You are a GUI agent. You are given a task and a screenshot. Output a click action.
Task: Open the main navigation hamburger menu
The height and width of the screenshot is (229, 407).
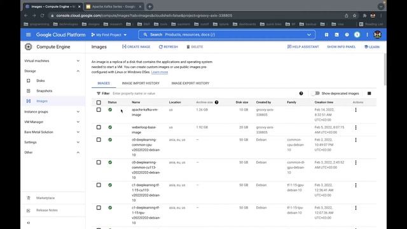tap(28, 34)
